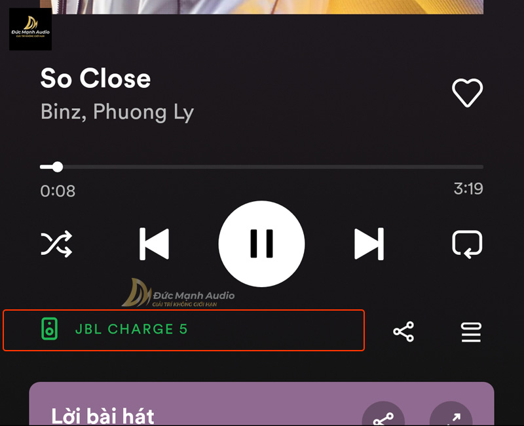The height and width of the screenshot is (426, 524).
Task: Share the song using share icon
Action: 403,332
